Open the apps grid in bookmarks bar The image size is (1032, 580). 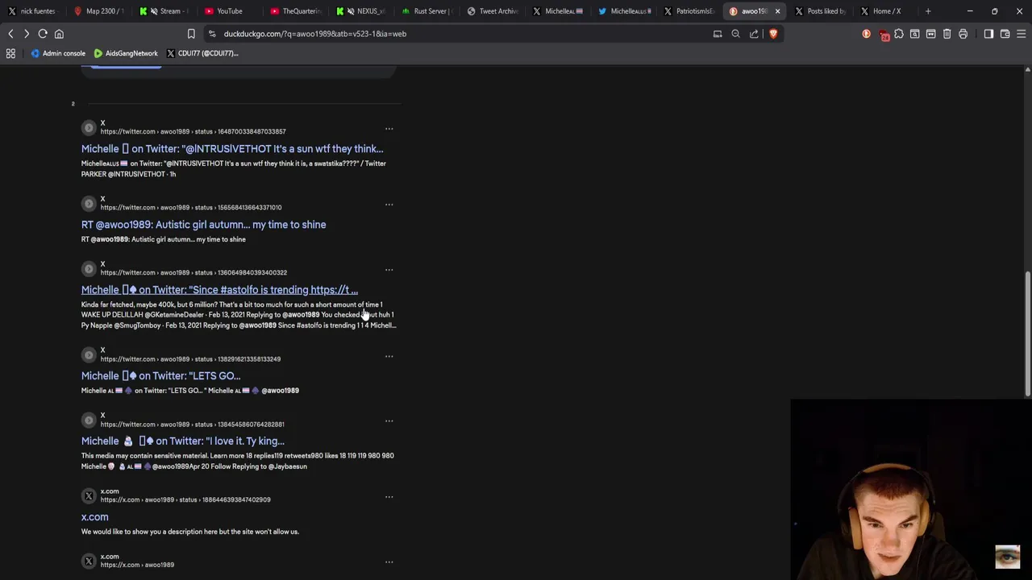tap(10, 53)
